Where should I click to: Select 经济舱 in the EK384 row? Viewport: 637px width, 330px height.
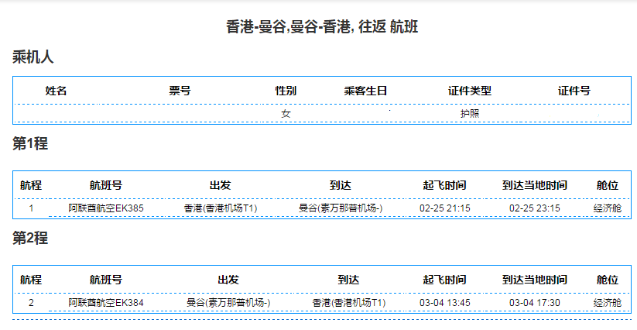[608, 303]
